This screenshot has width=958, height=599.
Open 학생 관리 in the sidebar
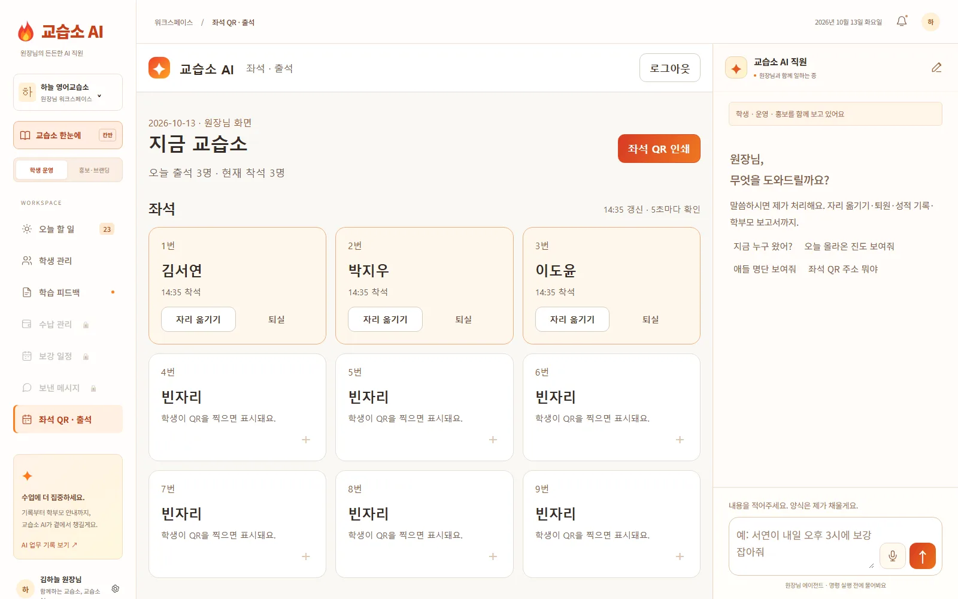(68, 261)
